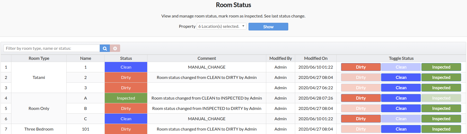Set Tatami room 2 to Clean
The image size is (467, 134).
coord(401,78)
